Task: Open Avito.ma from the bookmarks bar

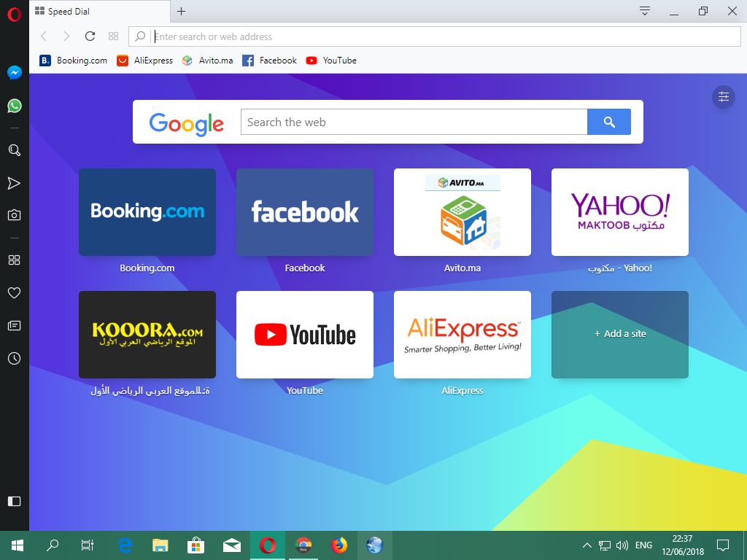Action: pos(208,61)
